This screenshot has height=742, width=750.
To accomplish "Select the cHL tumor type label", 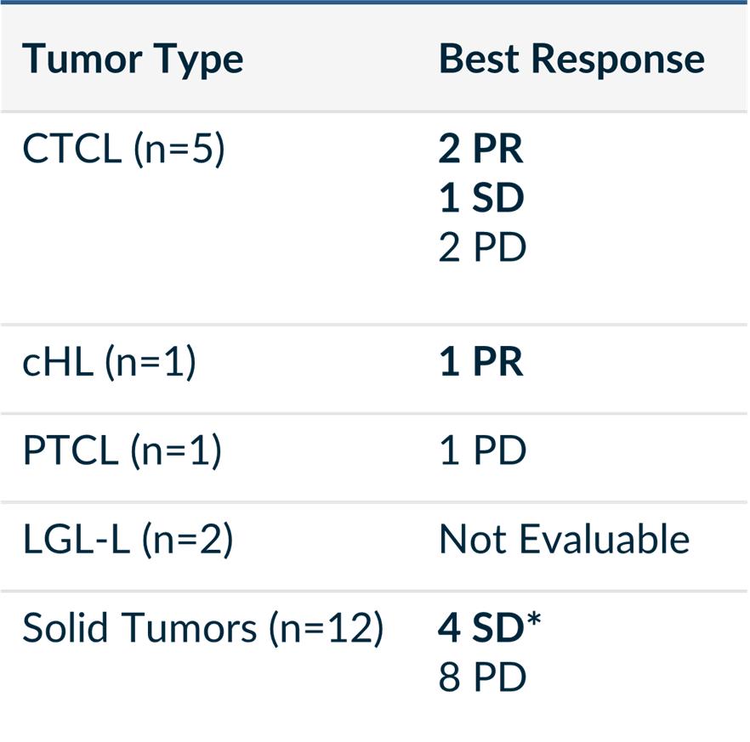I will tap(58, 363).
